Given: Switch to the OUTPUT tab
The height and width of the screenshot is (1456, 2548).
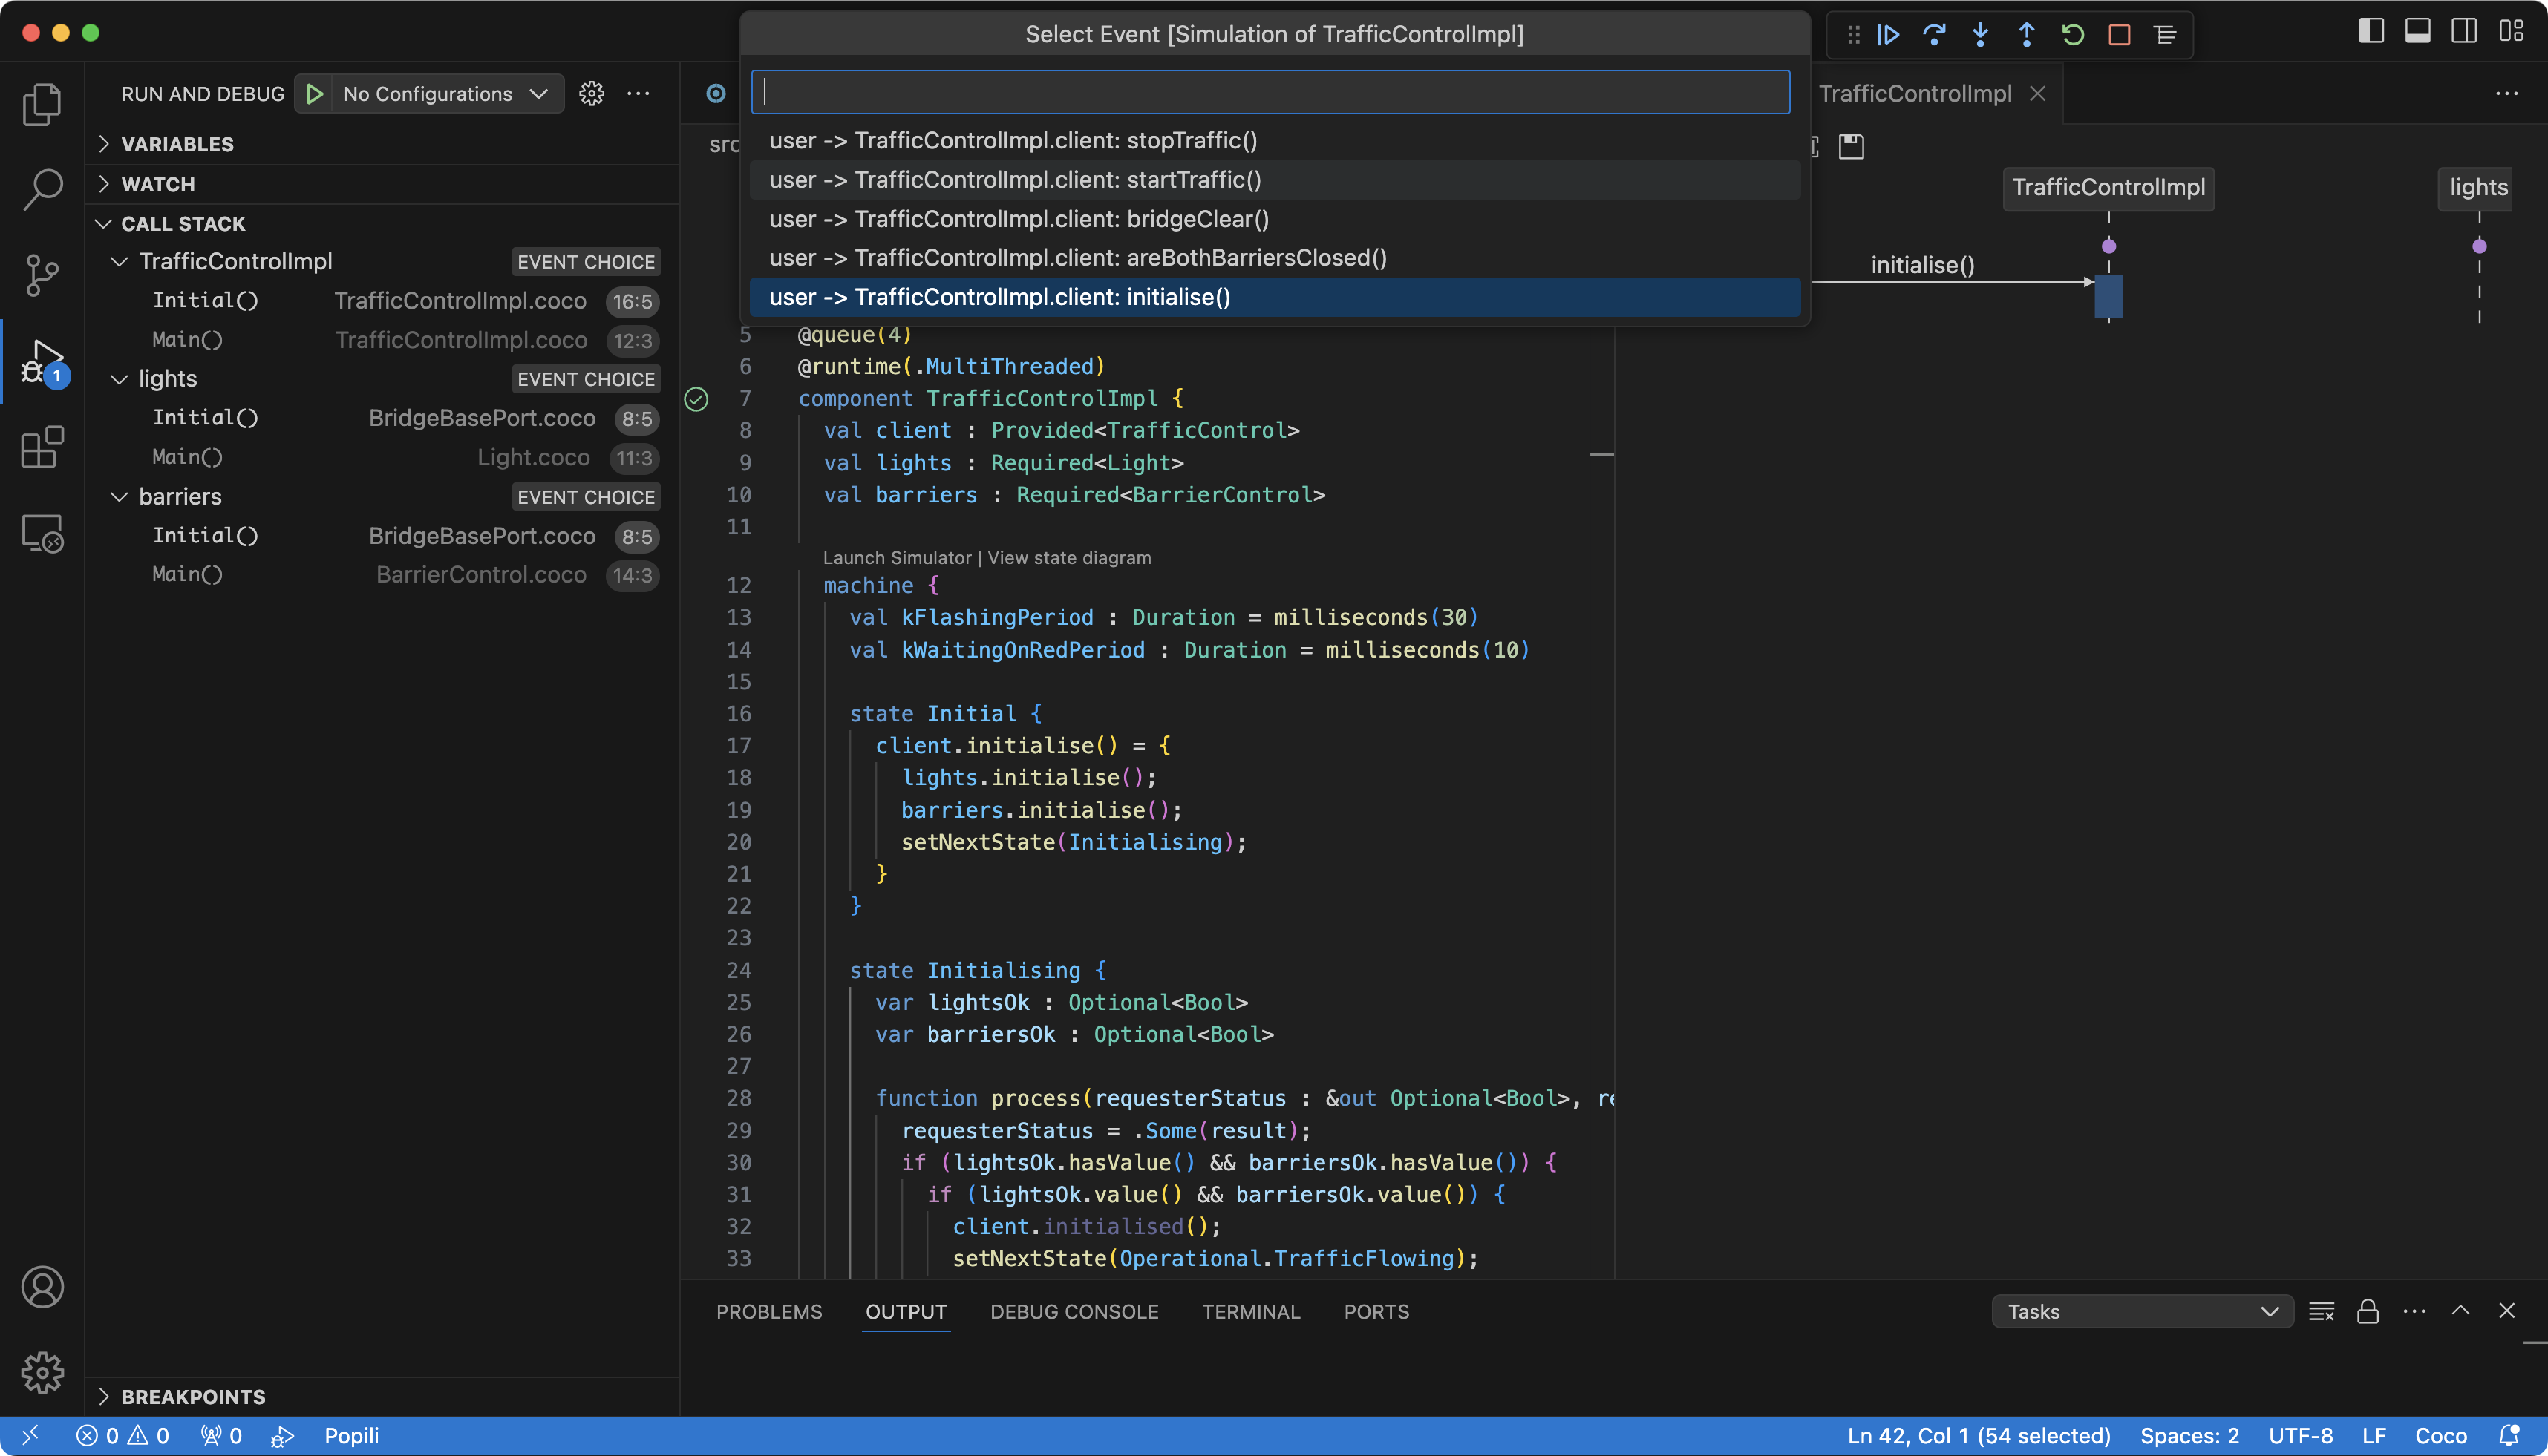Looking at the screenshot, I should point(905,1311).
